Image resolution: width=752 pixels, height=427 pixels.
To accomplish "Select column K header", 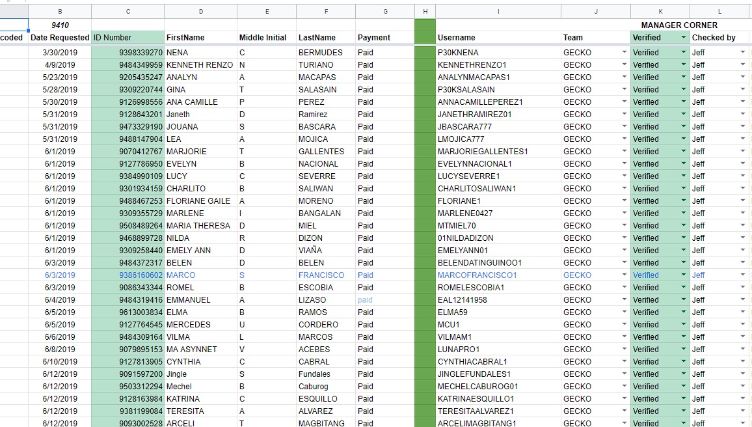I will coord(660,12).
